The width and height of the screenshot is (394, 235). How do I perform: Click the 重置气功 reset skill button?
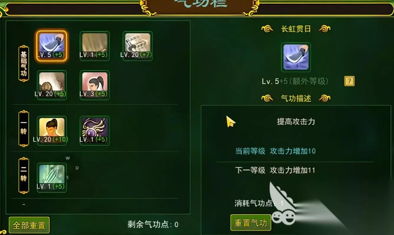(251, 223)
